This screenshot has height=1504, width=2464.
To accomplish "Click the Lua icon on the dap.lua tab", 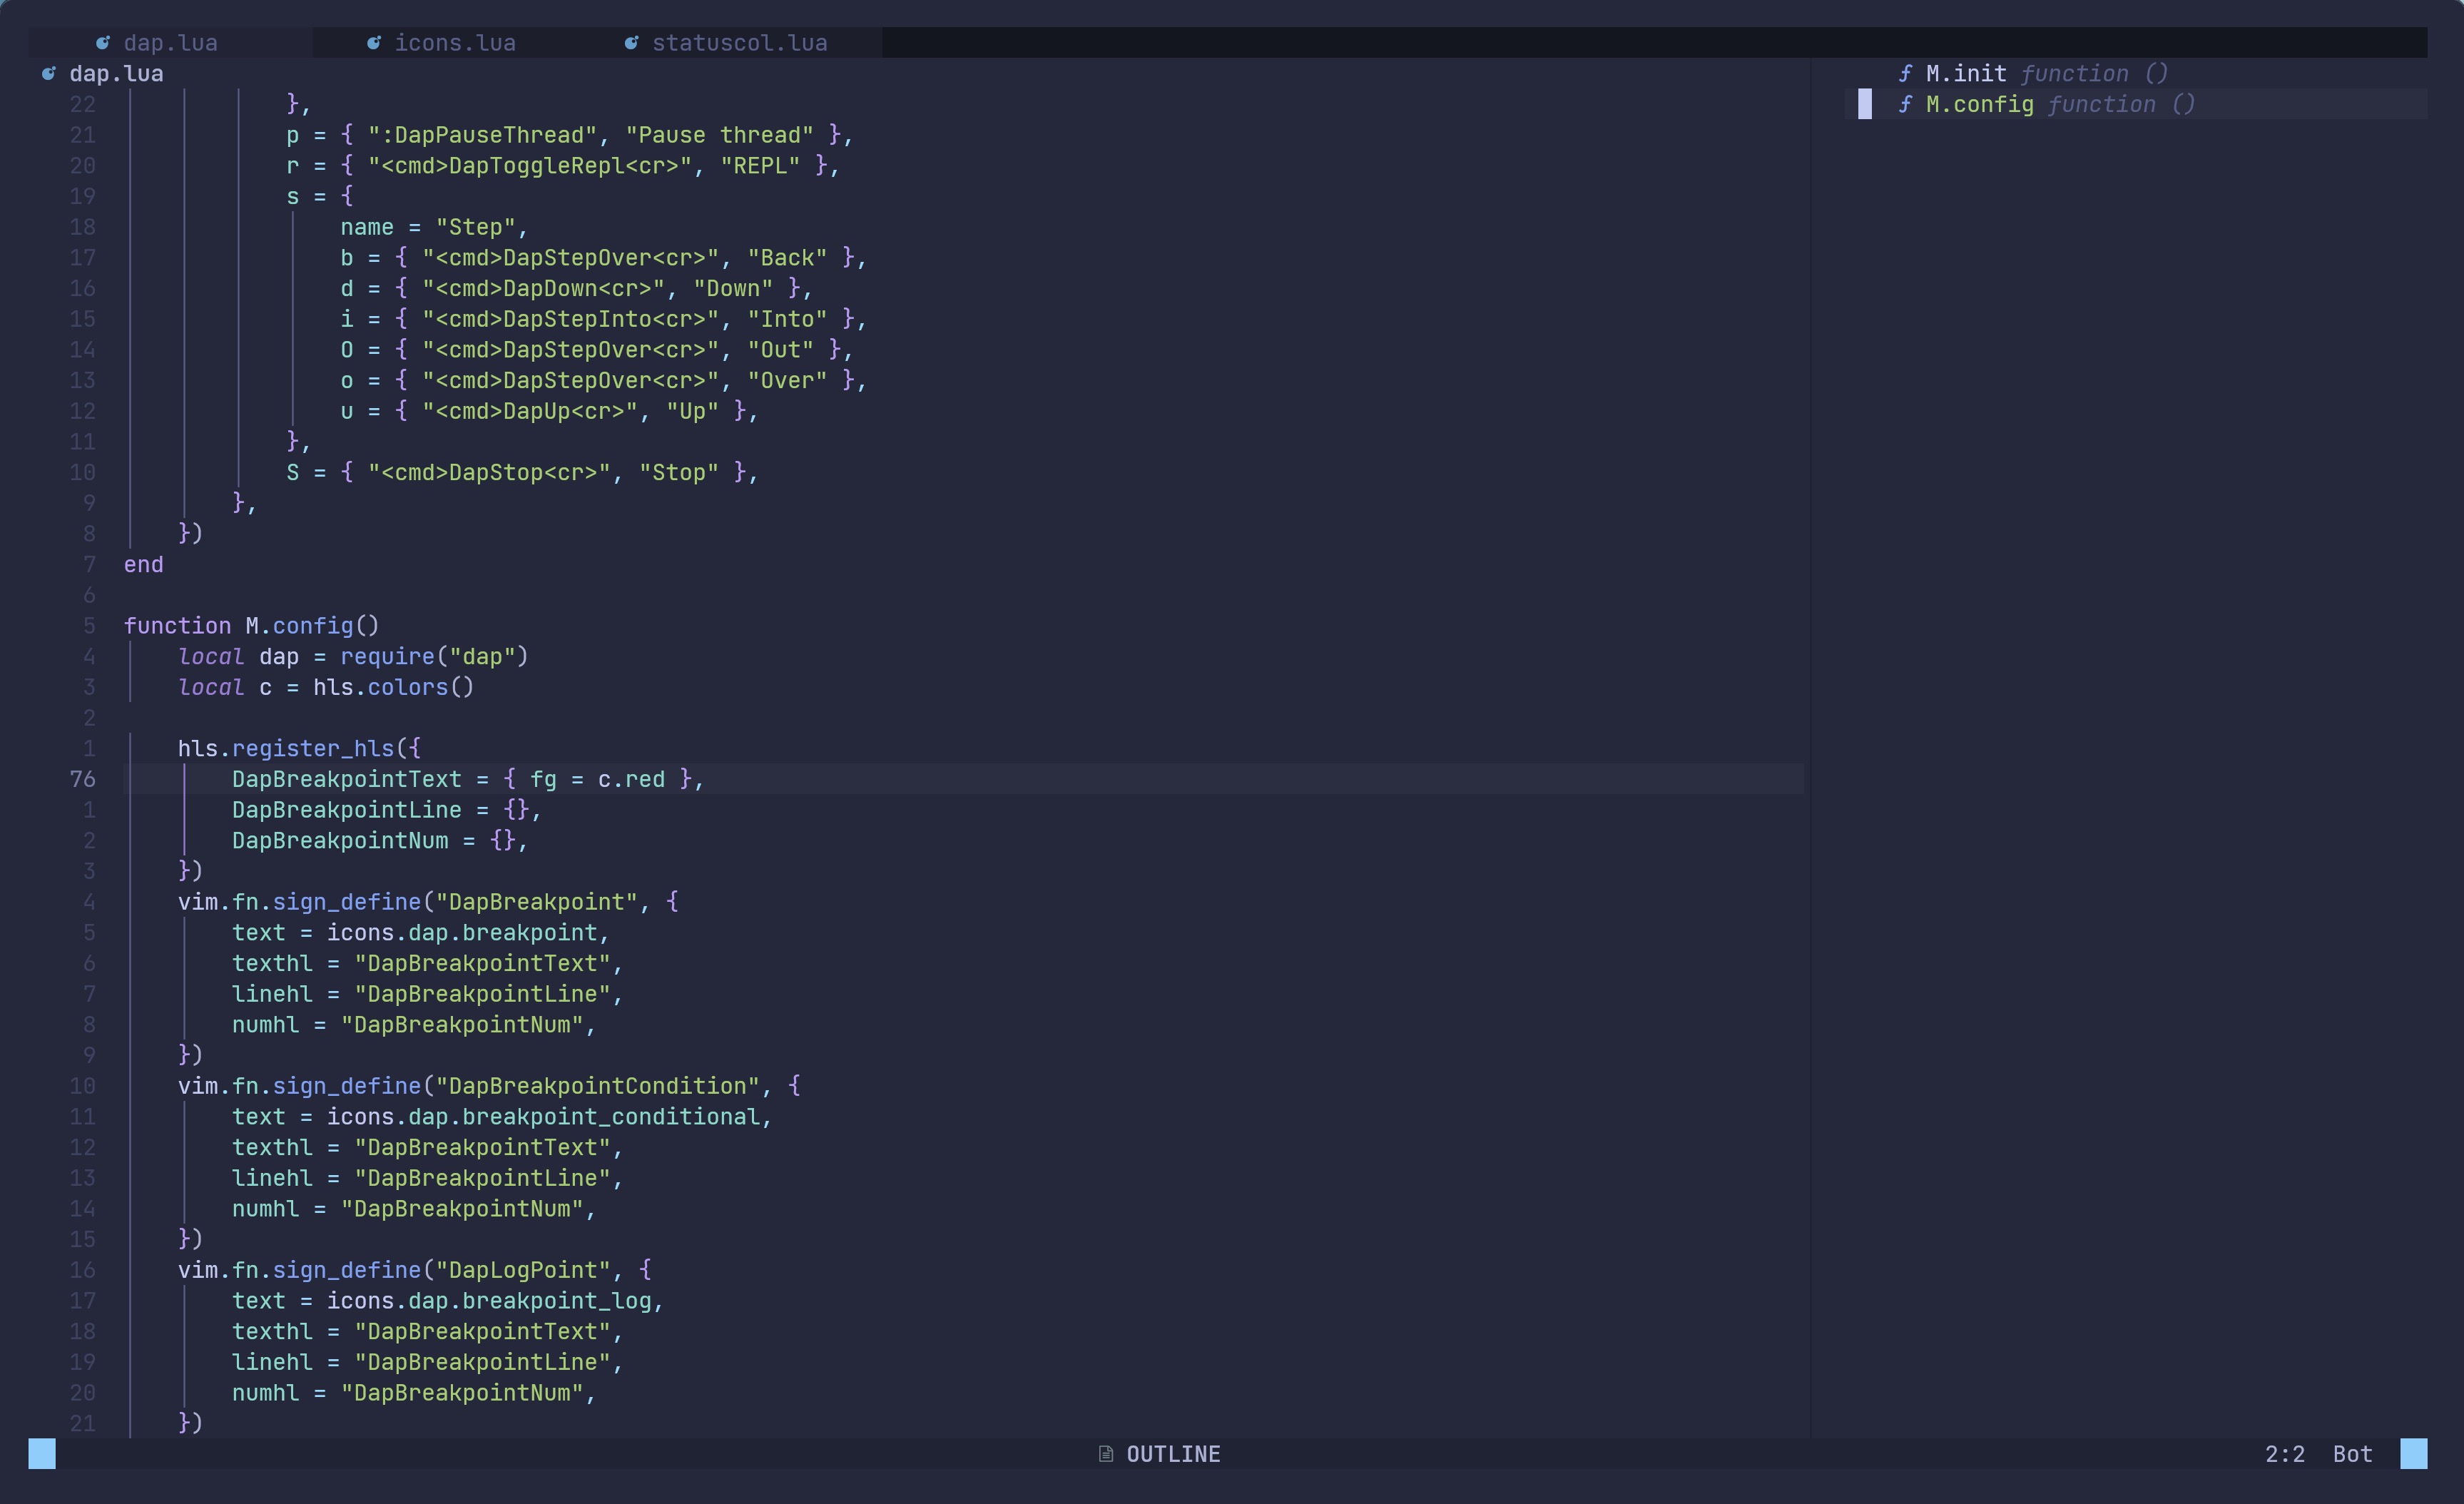I will 103,42.
